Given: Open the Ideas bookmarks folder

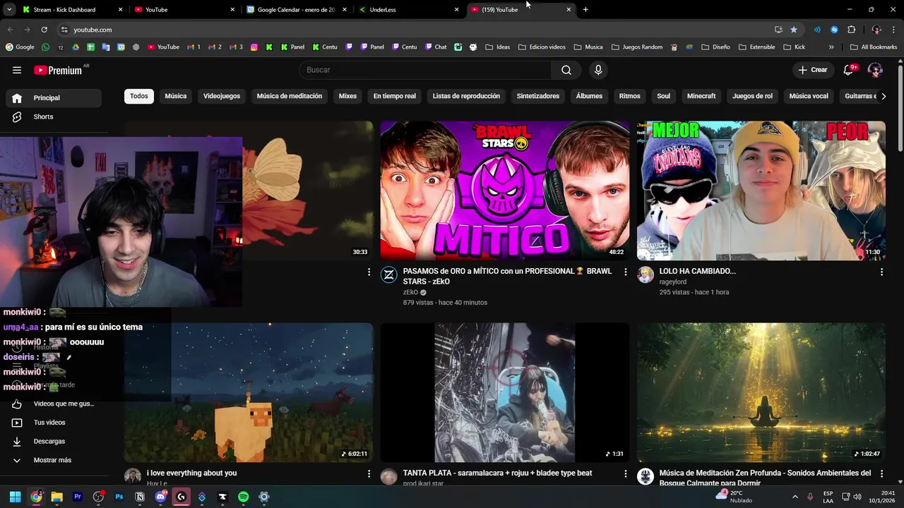Looking at the screenshot, I should [497, 47].
